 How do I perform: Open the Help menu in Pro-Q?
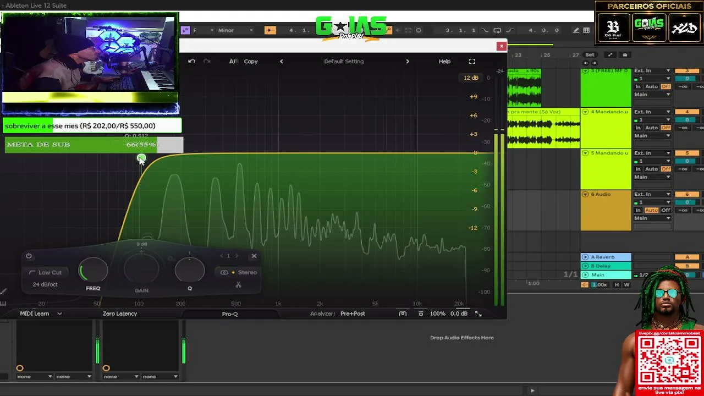pyautogui.click(x=444, y=61)
